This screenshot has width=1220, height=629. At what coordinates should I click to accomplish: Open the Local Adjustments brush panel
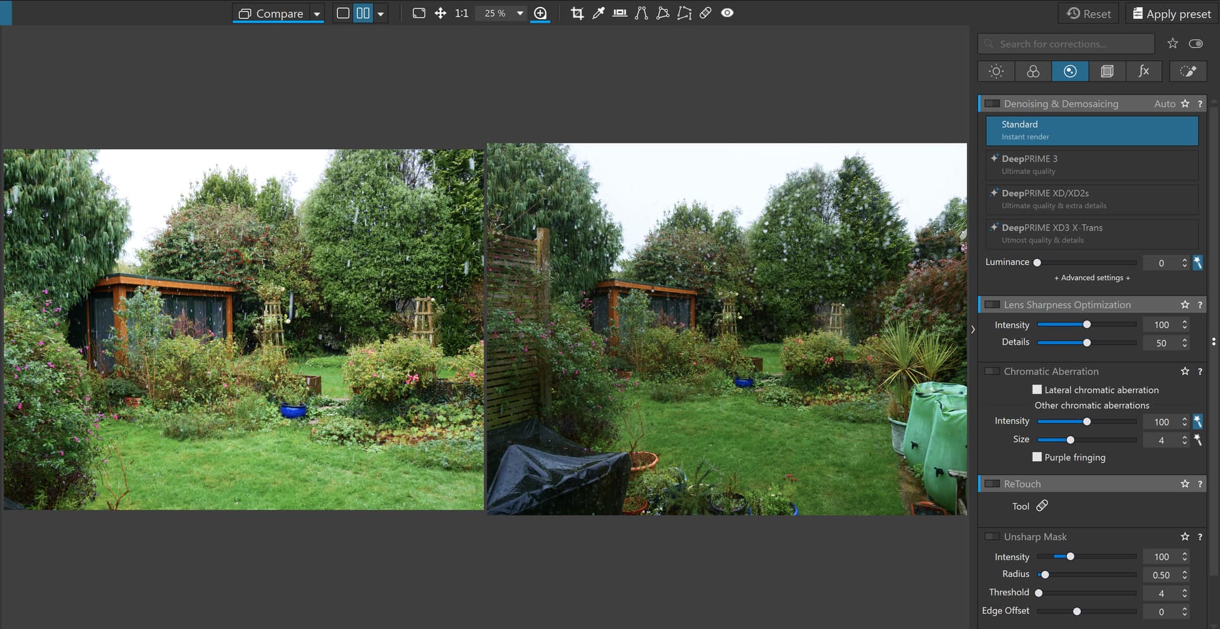click(1188, 71)
